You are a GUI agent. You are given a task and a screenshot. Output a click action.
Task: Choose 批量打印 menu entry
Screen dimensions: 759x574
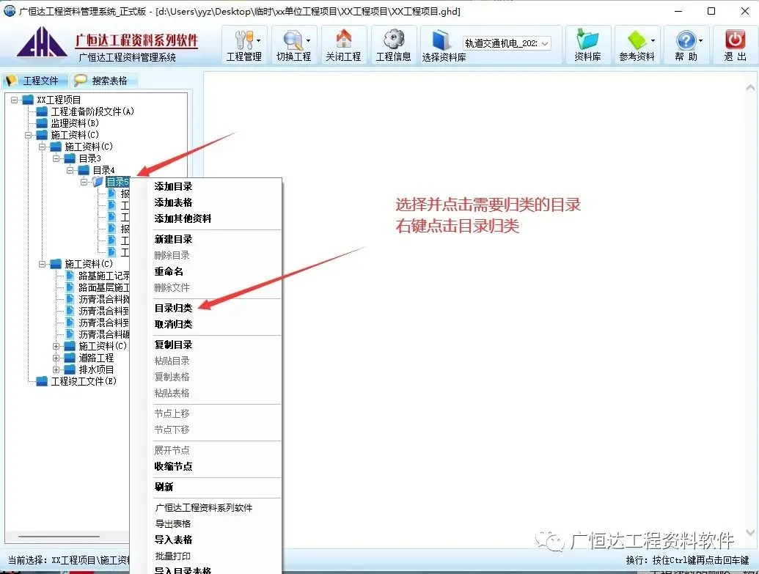click(173, 556)
